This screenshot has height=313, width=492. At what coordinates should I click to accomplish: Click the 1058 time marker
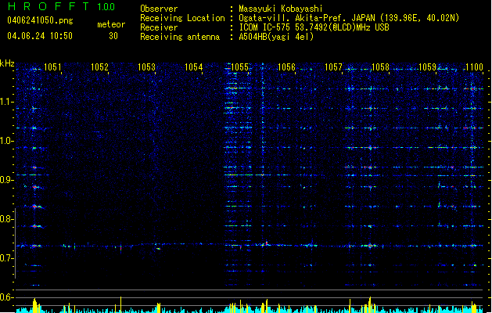380,67
